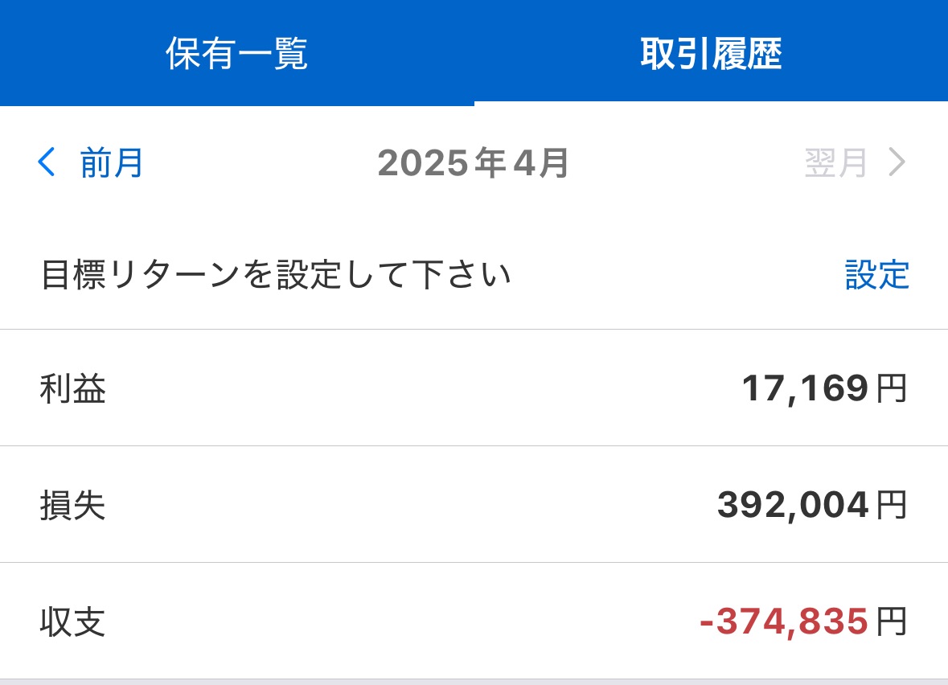Tap the right chevron for next month
The height and width of the screenshot is (685, 948).
tap(897, 163)
